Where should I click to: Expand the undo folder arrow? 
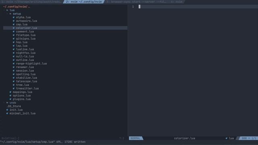(4, 103)
